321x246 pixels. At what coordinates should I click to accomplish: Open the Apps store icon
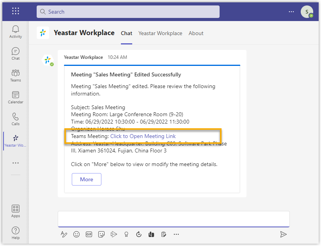pos(16,211)
